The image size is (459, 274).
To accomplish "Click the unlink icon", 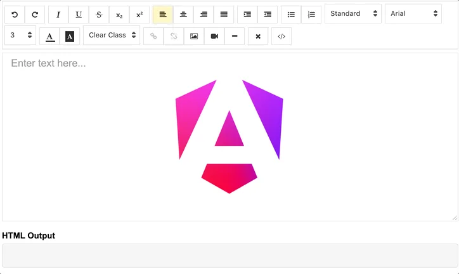I will [x=174, y=36].
